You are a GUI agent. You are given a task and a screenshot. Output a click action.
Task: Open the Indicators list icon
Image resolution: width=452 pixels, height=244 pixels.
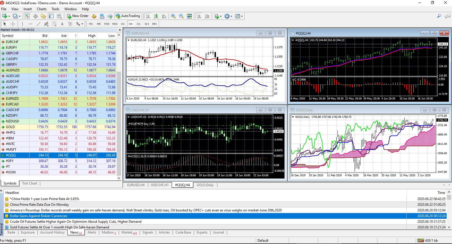tap(217, 16)
